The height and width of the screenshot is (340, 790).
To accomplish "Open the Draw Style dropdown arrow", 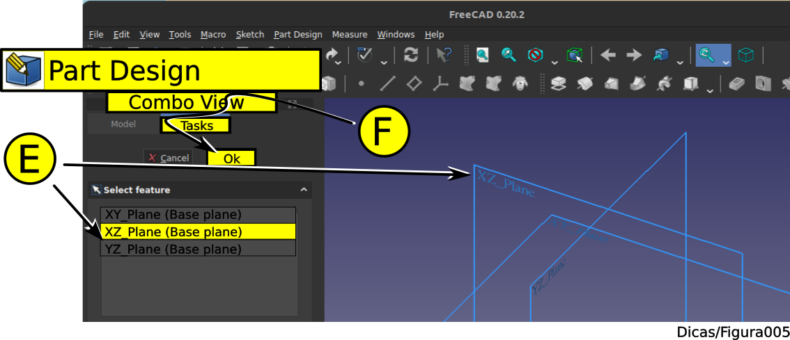I will pos(555,63).
